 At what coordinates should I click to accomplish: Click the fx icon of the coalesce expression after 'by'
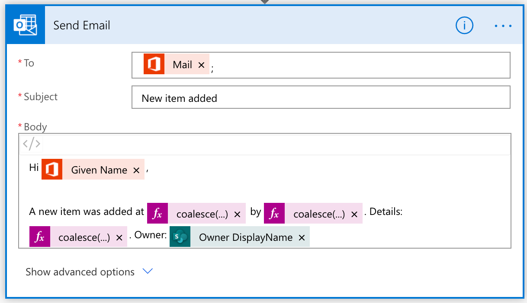coord(274,213)
